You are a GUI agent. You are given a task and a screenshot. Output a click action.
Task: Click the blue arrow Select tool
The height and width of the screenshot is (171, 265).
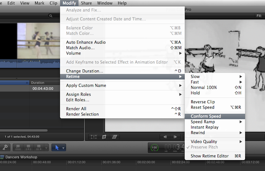(56, 148)
